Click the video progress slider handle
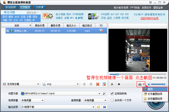Viewport: 169px width, 112px height. [117, 74]
